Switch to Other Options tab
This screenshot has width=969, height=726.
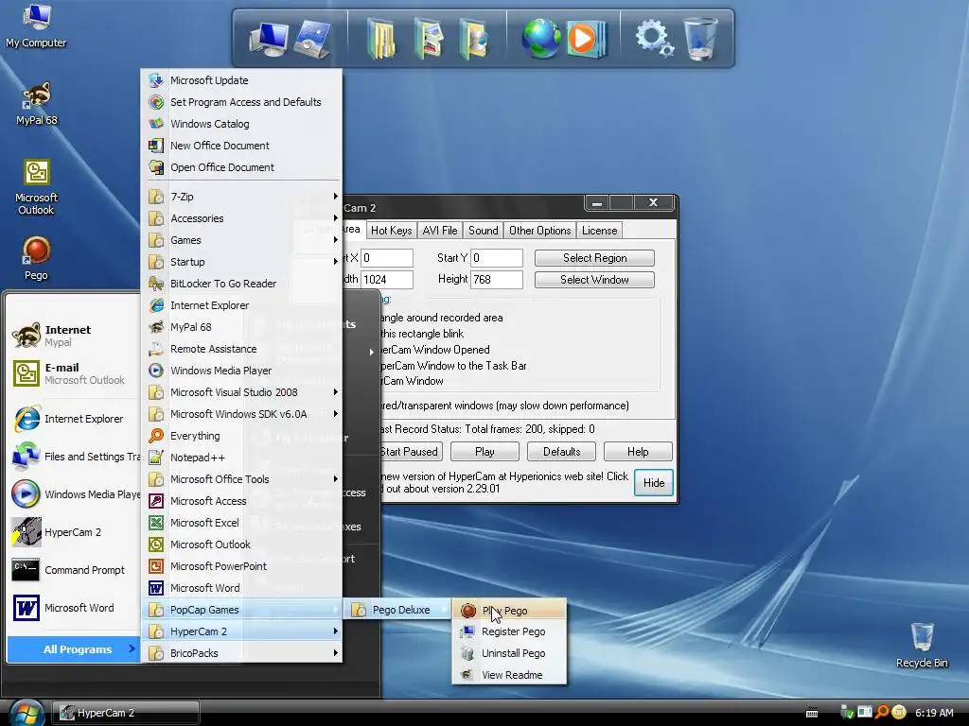(x=539, y=231)
